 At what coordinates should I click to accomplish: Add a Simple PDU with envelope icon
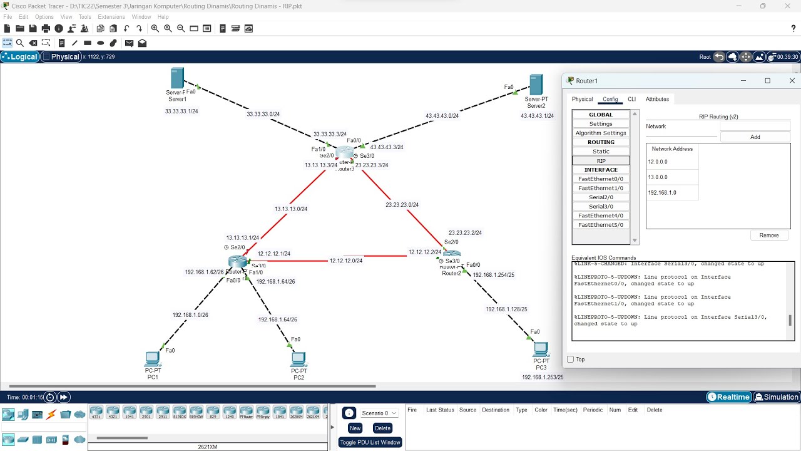click(x=129, y=43)
